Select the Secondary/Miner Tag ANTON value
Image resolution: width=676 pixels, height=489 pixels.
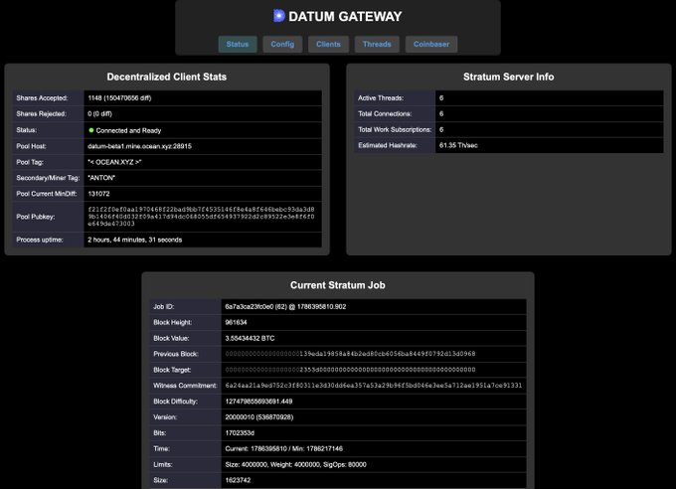[101, 178]
